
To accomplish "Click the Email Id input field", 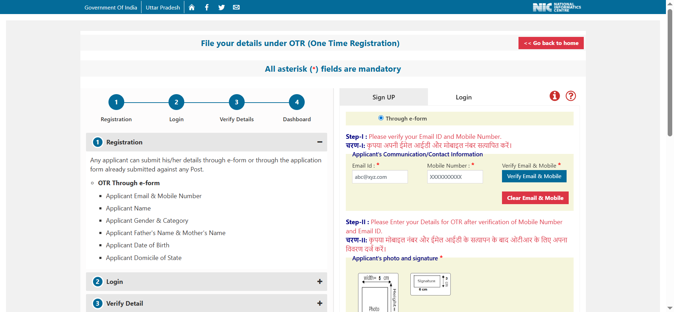I will pos(380,177).
